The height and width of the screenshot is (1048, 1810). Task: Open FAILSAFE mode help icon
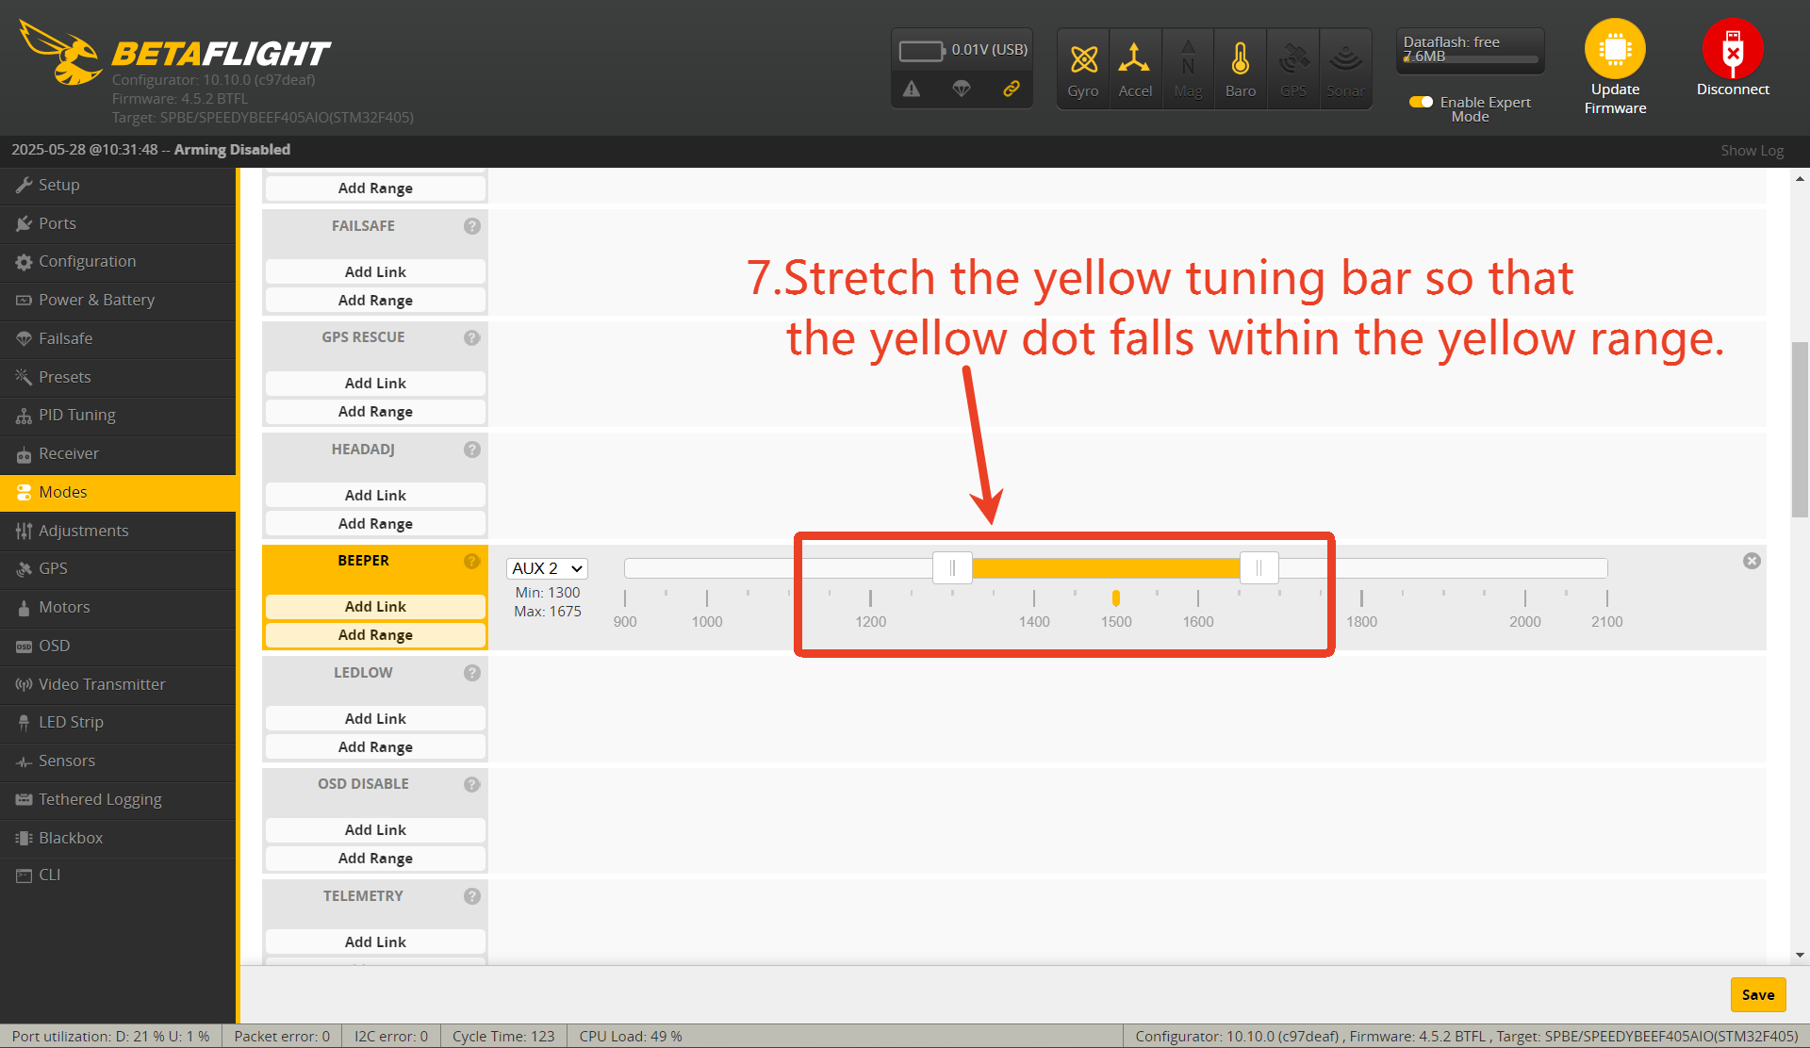(x=472, y=226)
